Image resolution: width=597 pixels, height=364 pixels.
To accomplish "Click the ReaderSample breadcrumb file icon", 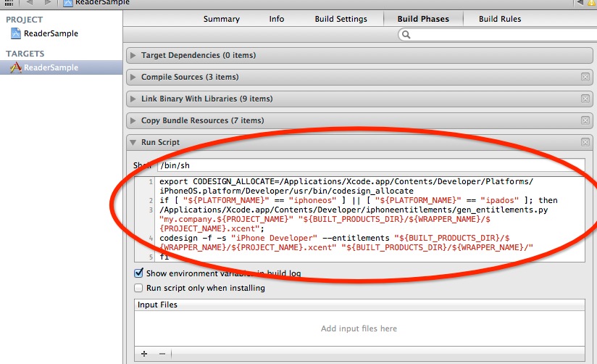I will click(x=68, y=3).
